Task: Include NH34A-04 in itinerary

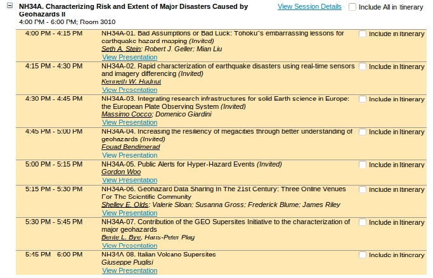Action: (x=363, y=132)
